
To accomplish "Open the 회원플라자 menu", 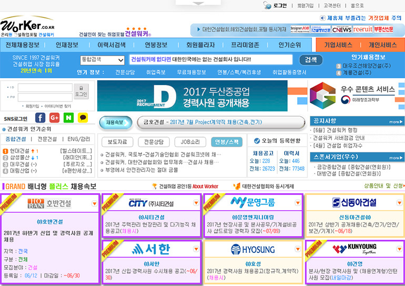I will pos(200,45).
